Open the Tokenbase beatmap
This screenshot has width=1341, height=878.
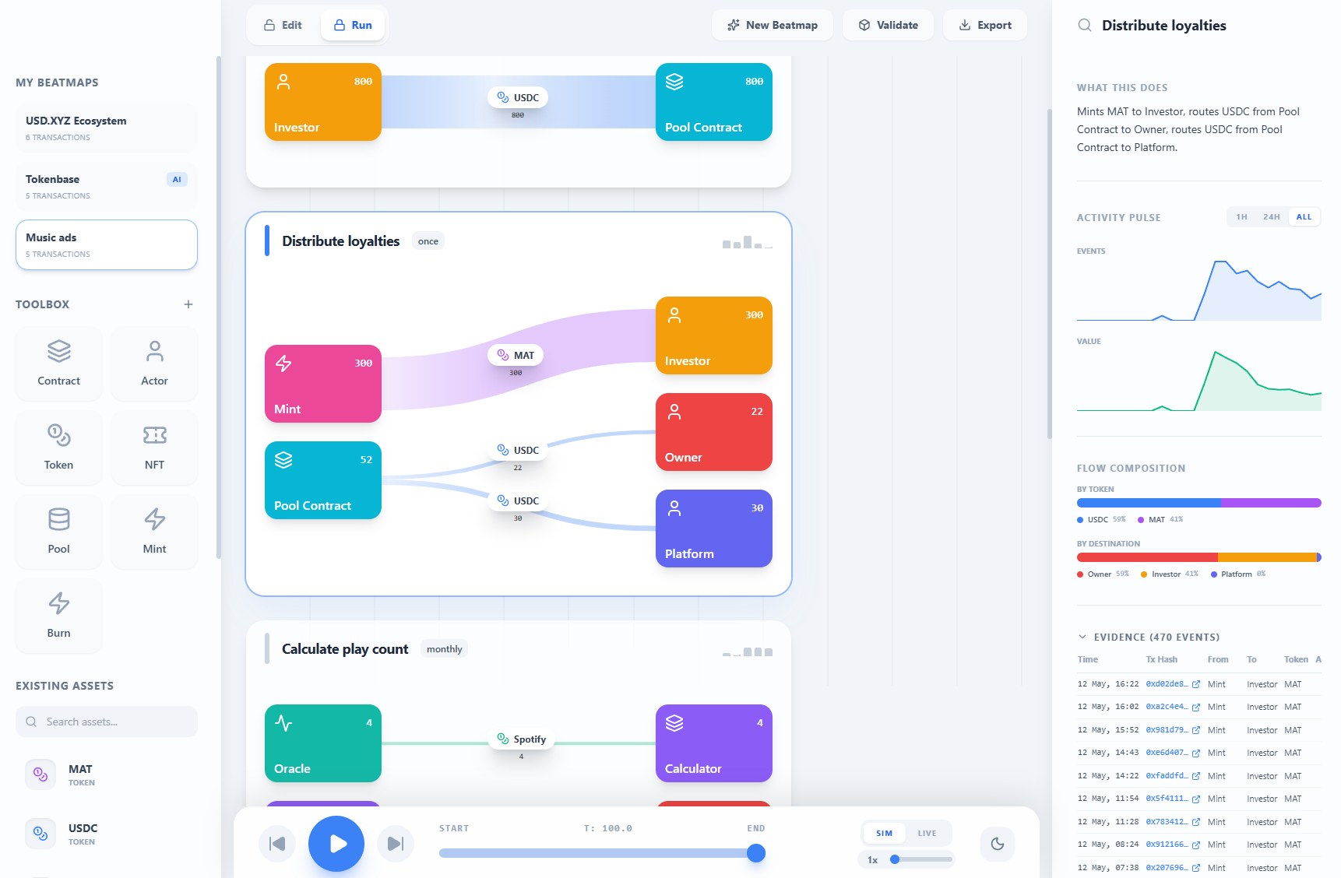107,186
